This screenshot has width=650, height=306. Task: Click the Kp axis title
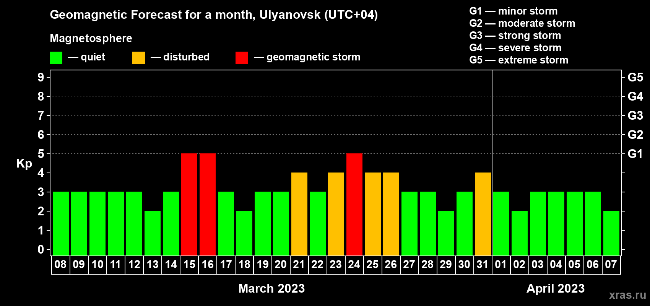click(24, 164)
